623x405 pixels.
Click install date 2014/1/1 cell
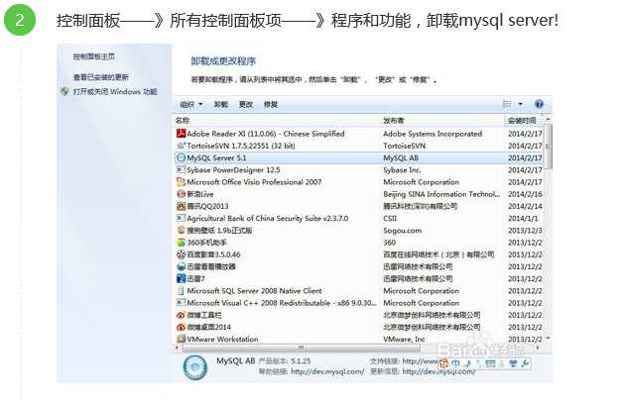pos(523,218)
